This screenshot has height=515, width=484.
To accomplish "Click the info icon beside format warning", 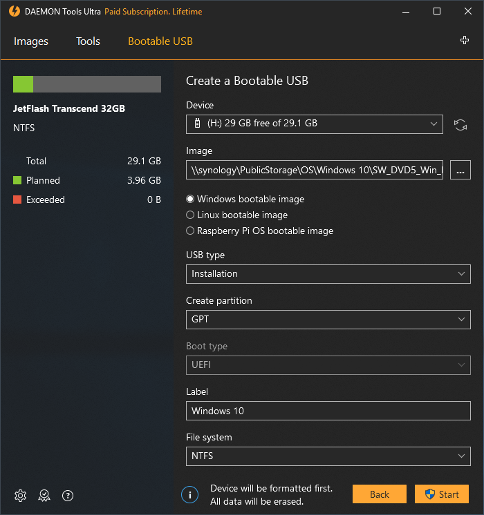I will [x=190, y=495].
